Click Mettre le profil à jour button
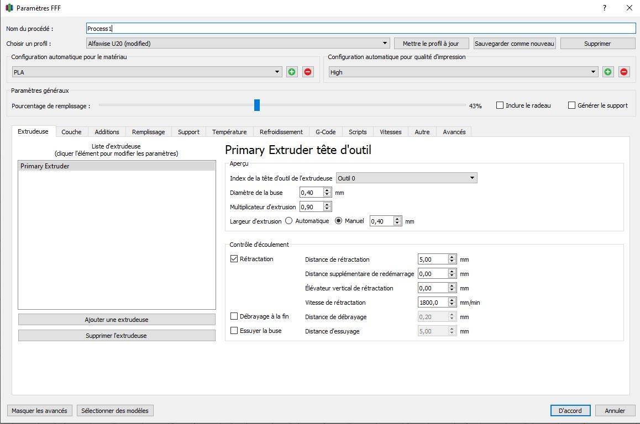 [431, 43]
